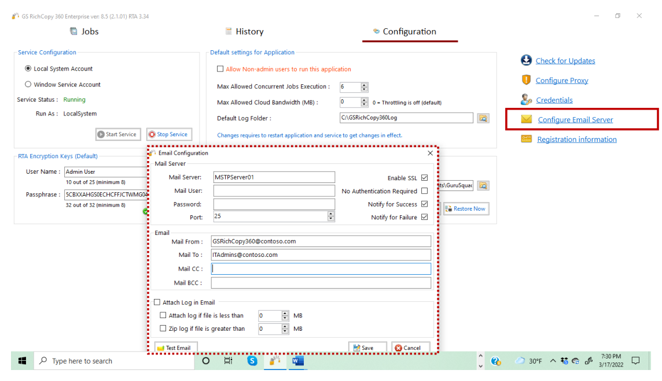Click the Configure Proxy shield icon
Screen dimensions: 662x381
526,80
